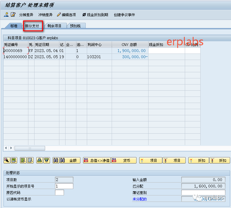Click the 原因代码 input field
The image size is (231, 208).
(x=60, y=193)
